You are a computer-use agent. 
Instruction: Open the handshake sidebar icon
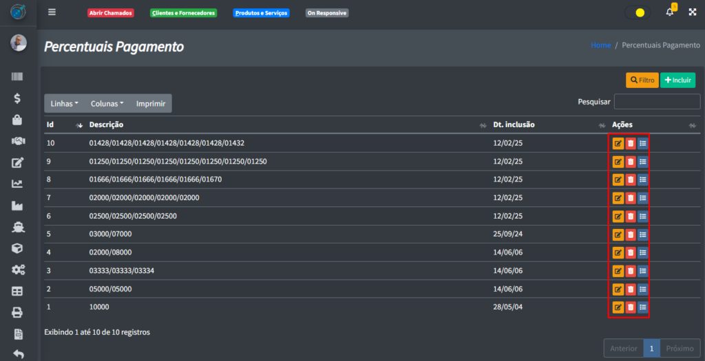point(18,141)
